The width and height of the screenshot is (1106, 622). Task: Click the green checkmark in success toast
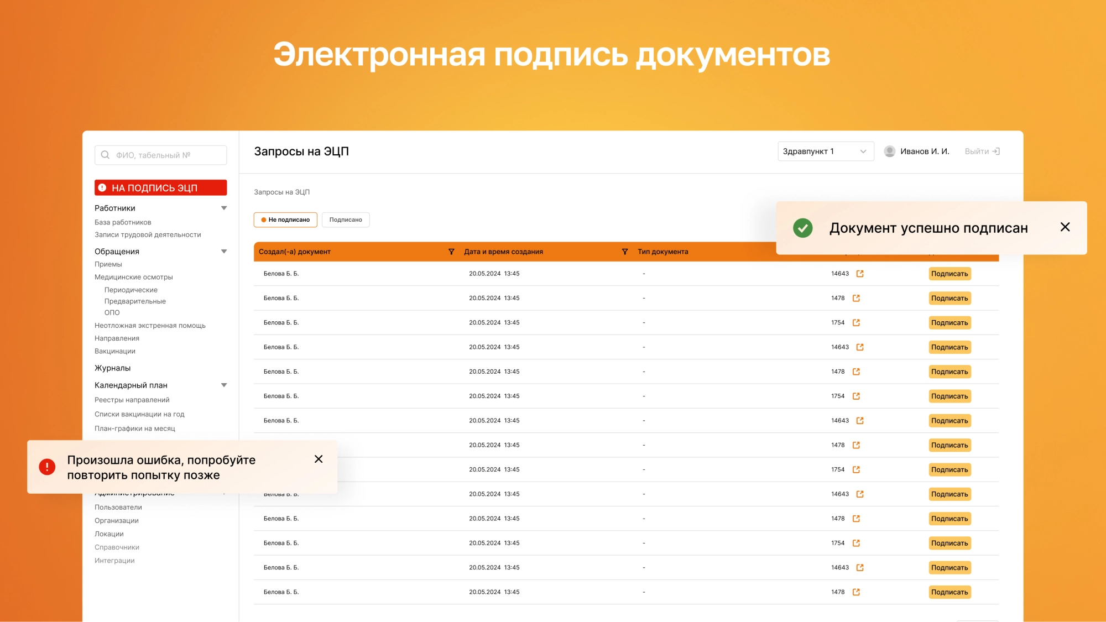point(802,227)
